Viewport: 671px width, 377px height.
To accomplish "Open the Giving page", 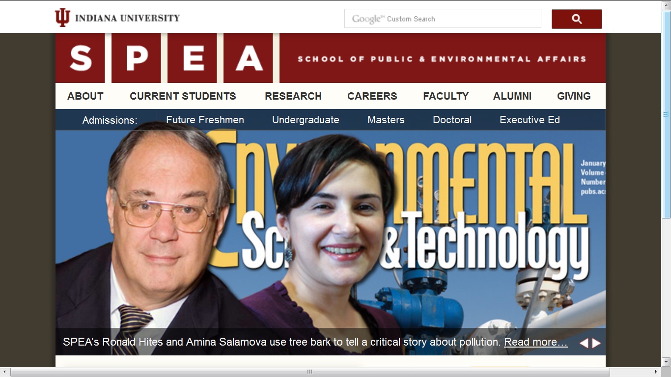I will point(574,96).
